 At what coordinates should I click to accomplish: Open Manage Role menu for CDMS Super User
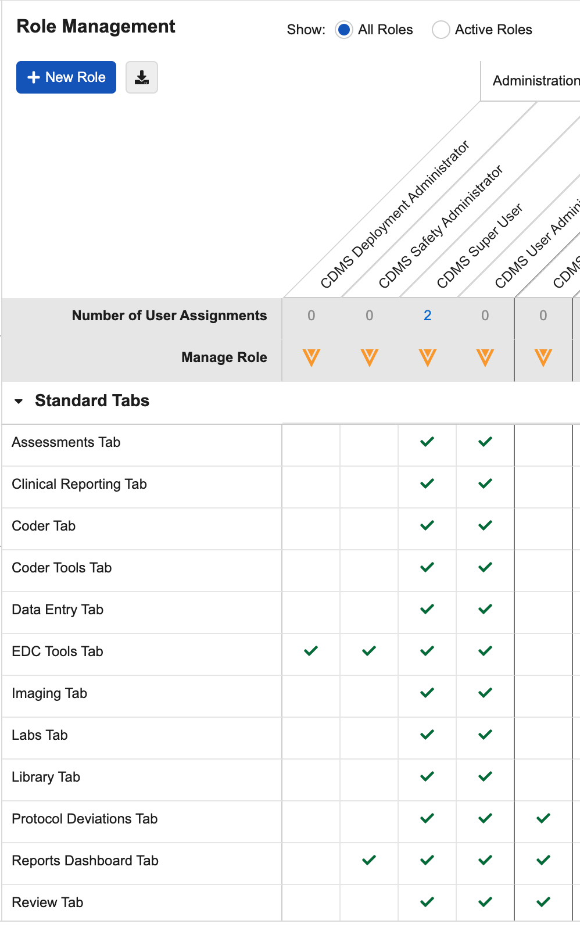pos(428,357)
